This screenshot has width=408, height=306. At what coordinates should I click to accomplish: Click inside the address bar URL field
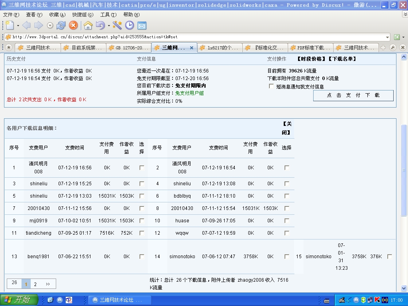tap(198, 37)
